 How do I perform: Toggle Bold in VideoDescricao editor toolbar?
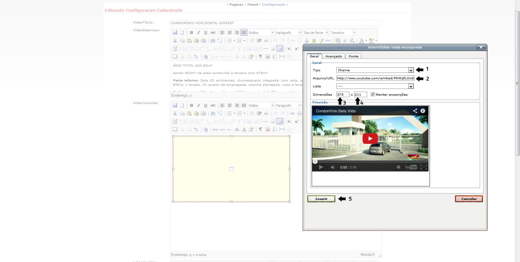[191, 32]
